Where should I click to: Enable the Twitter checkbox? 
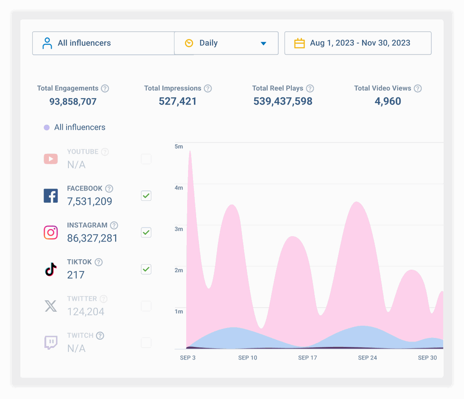(x=146, y=306)
